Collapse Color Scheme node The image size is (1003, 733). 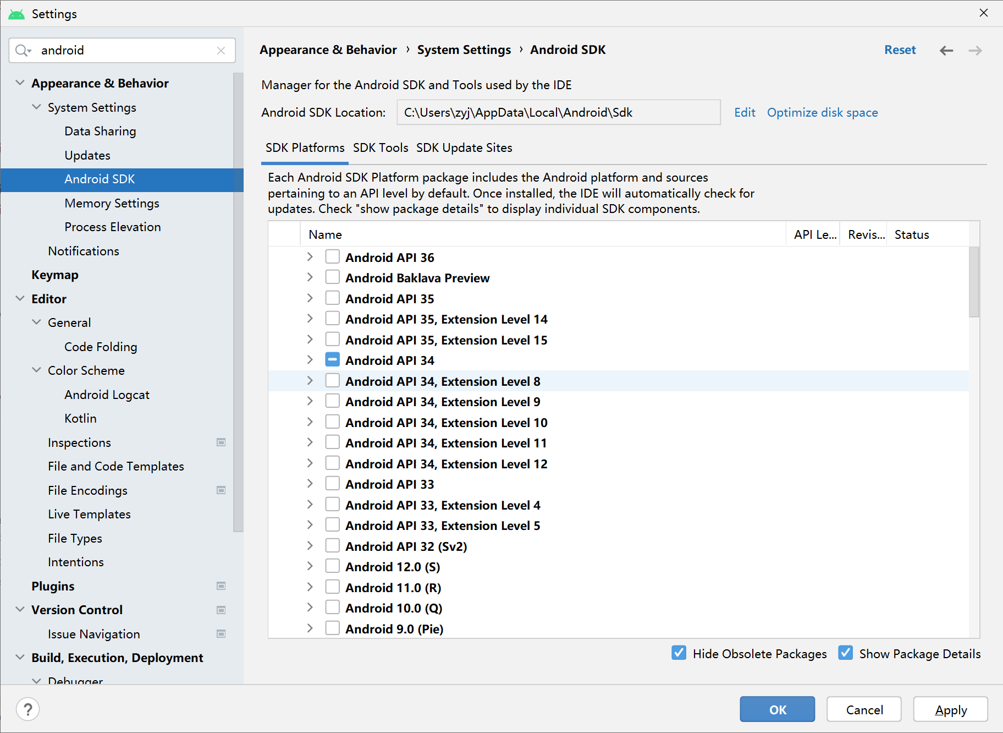pos(36,370)
